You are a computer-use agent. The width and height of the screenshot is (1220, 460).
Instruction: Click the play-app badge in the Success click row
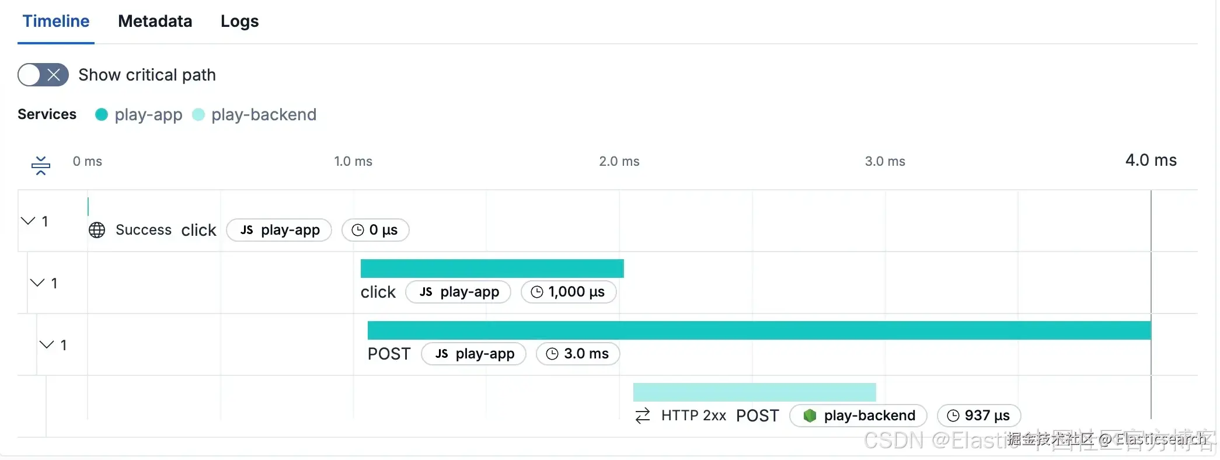point(279,230)
